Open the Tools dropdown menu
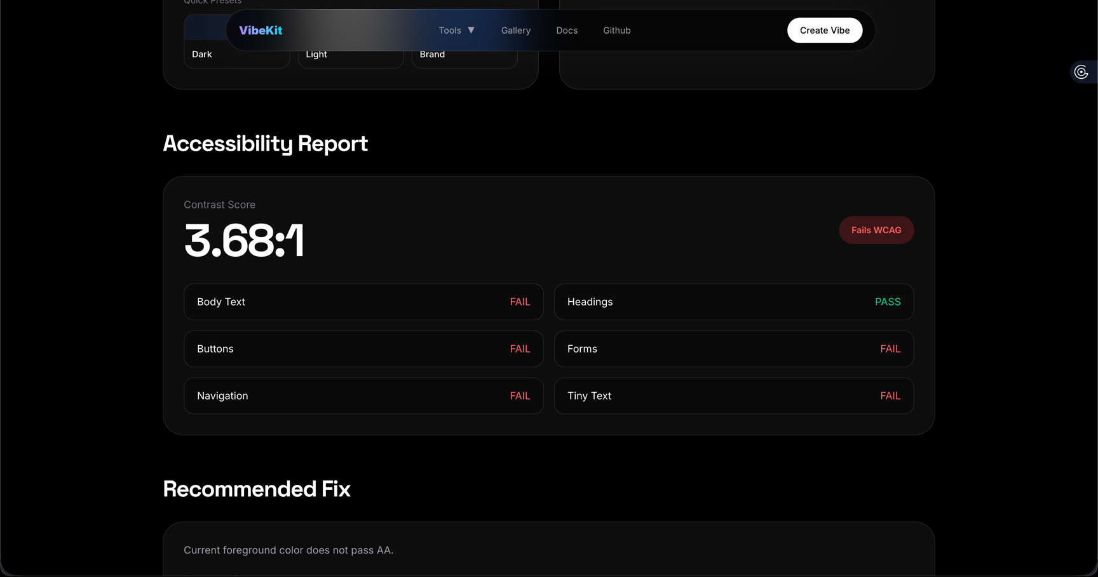The width and height of the screenshot is (1098, 577). [x=457, y=31]
